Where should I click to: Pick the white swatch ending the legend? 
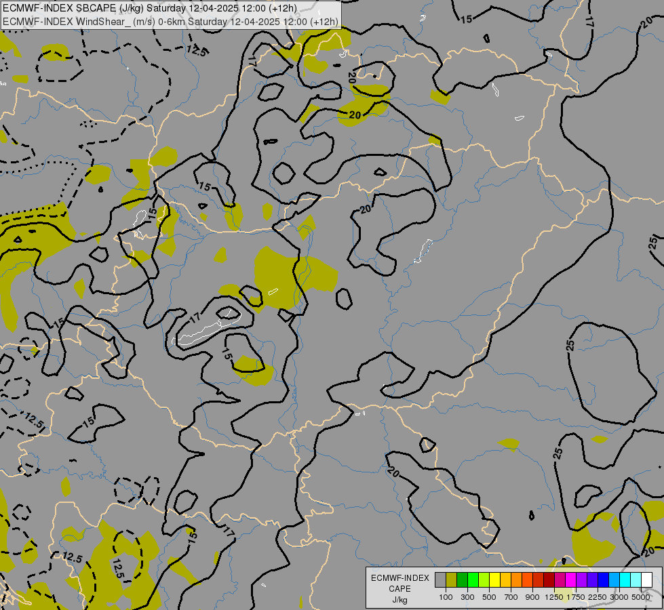point(646,580)
